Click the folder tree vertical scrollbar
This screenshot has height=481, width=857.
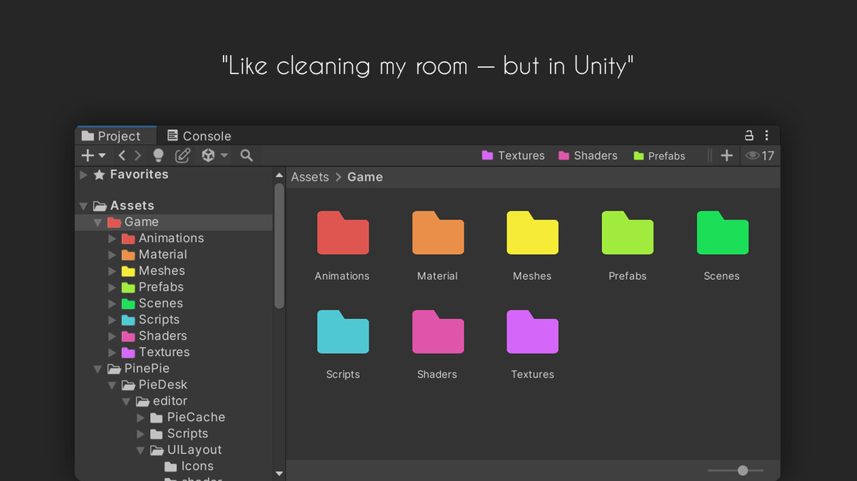tap(279, 245)
